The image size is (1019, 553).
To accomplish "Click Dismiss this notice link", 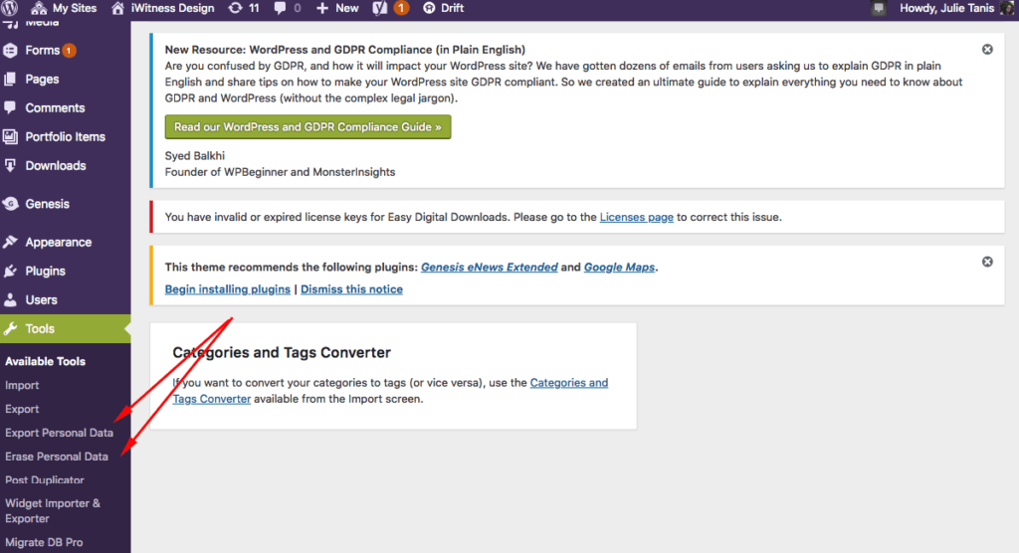I will [351, 289].
